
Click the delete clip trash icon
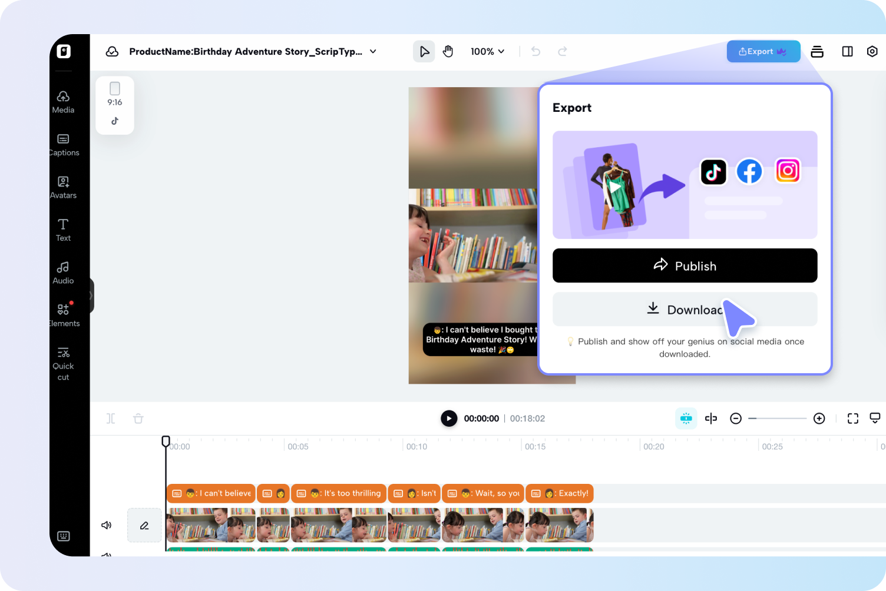pos(138,418)
